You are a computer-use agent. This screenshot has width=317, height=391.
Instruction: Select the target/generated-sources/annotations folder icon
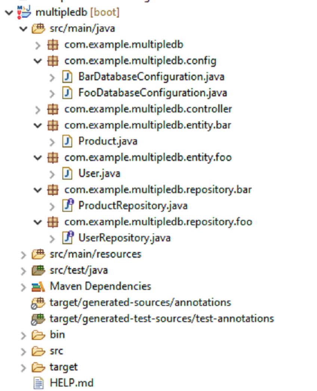[37, 302]
